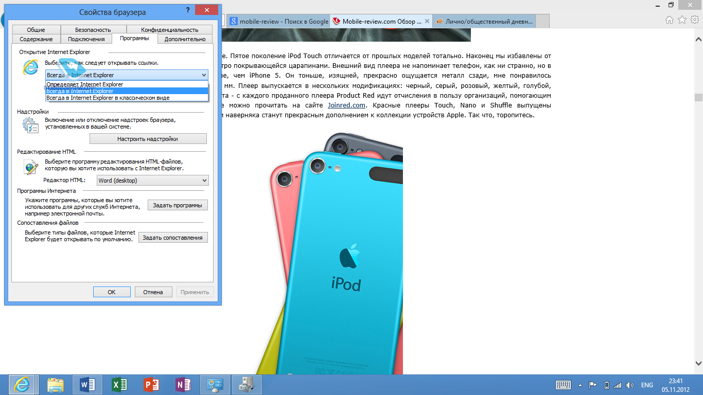This screenshot has width=703, height=395.
Task: Launch Excel from the taskbar
Action: pyautogui.click(x=119, y=385)
